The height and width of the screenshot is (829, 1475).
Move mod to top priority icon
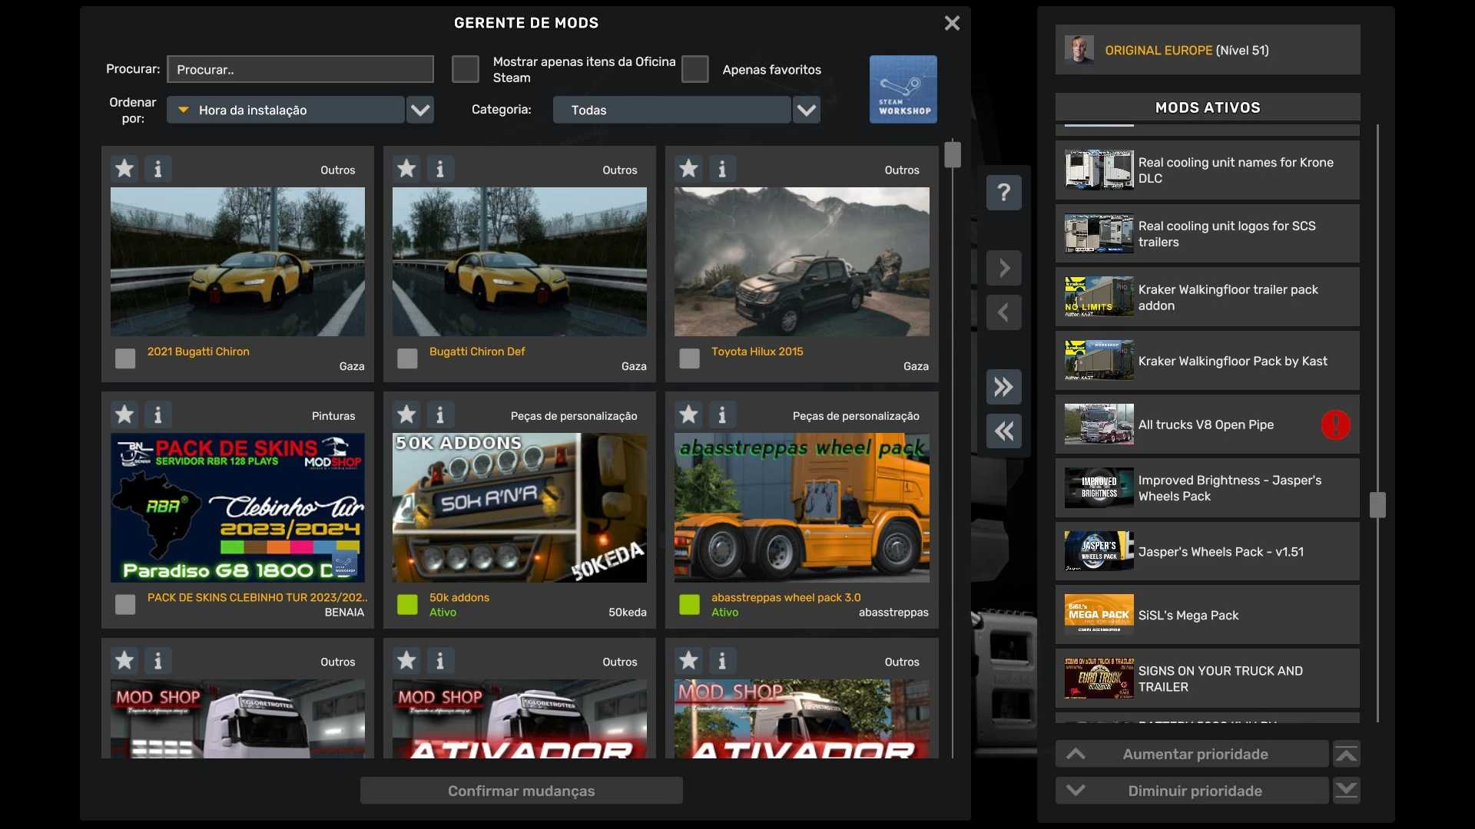point(1346,755)
